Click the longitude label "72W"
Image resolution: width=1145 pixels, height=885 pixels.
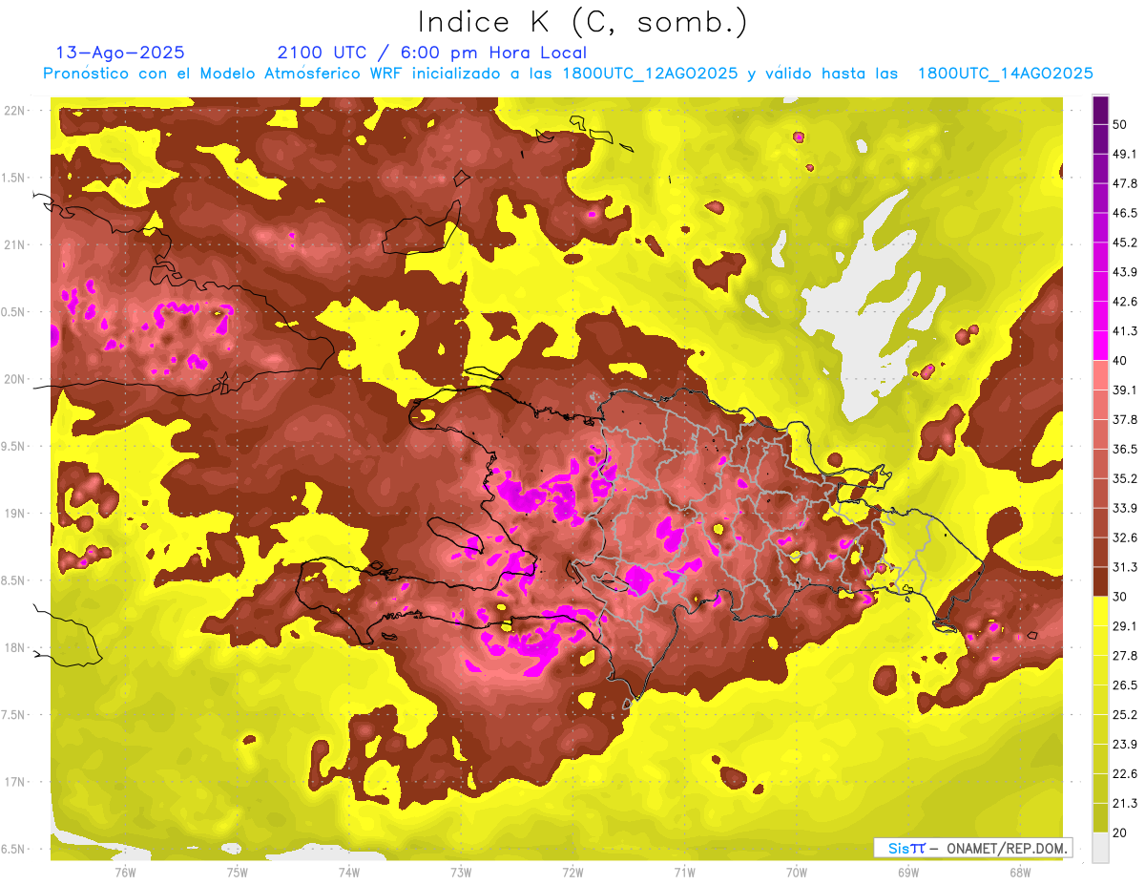click(x=572, y=872)
